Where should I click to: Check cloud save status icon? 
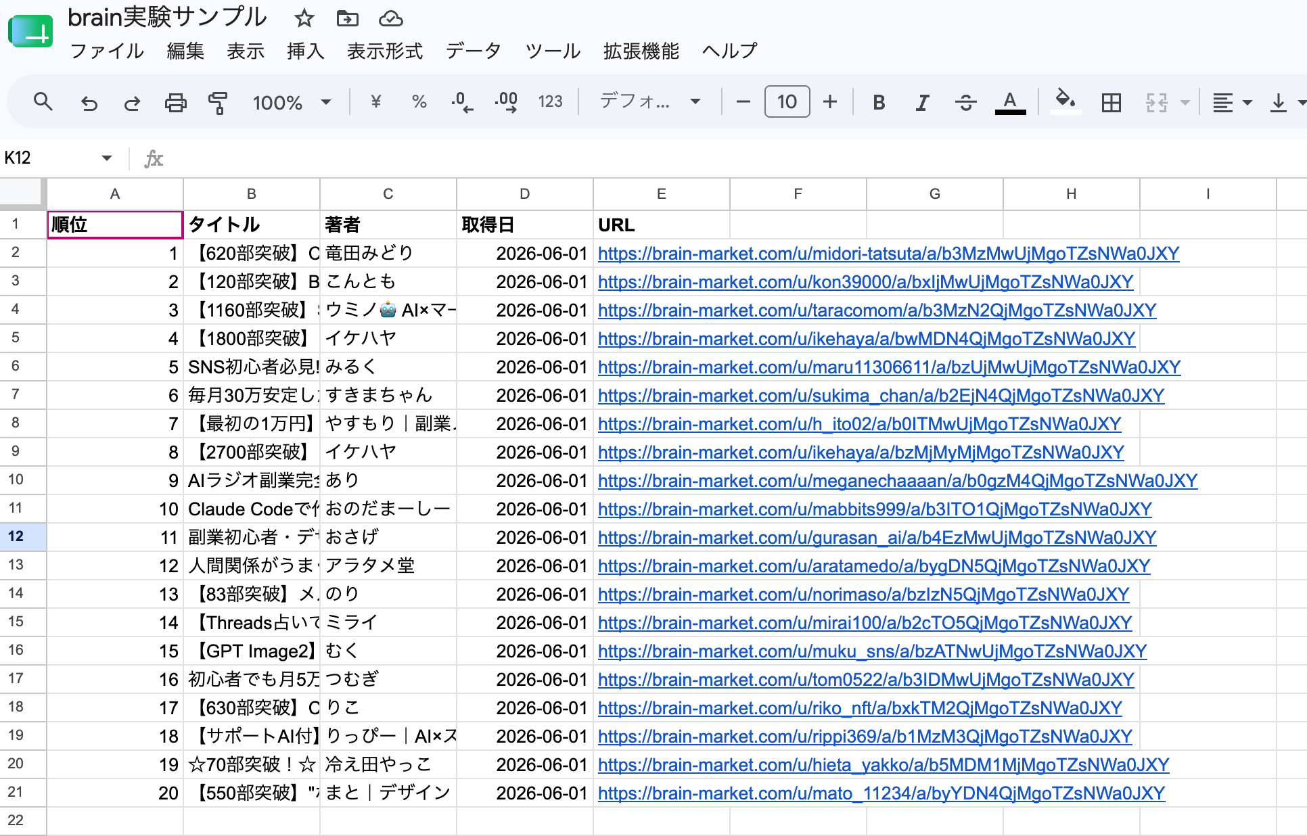[391, 18]
